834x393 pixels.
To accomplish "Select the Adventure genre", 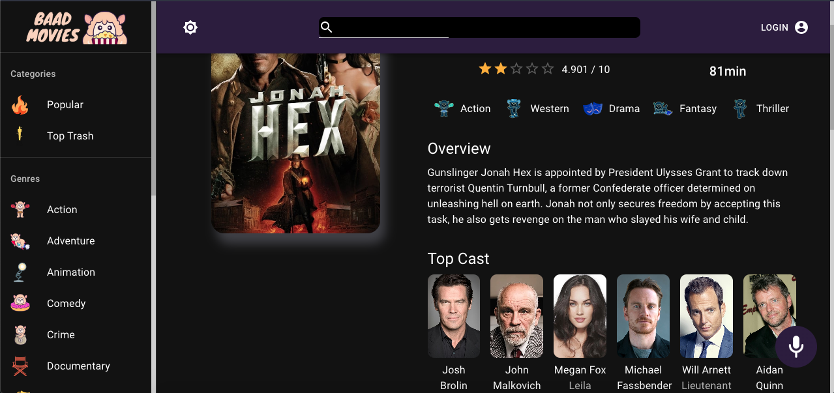I will (x=76, y=241).
